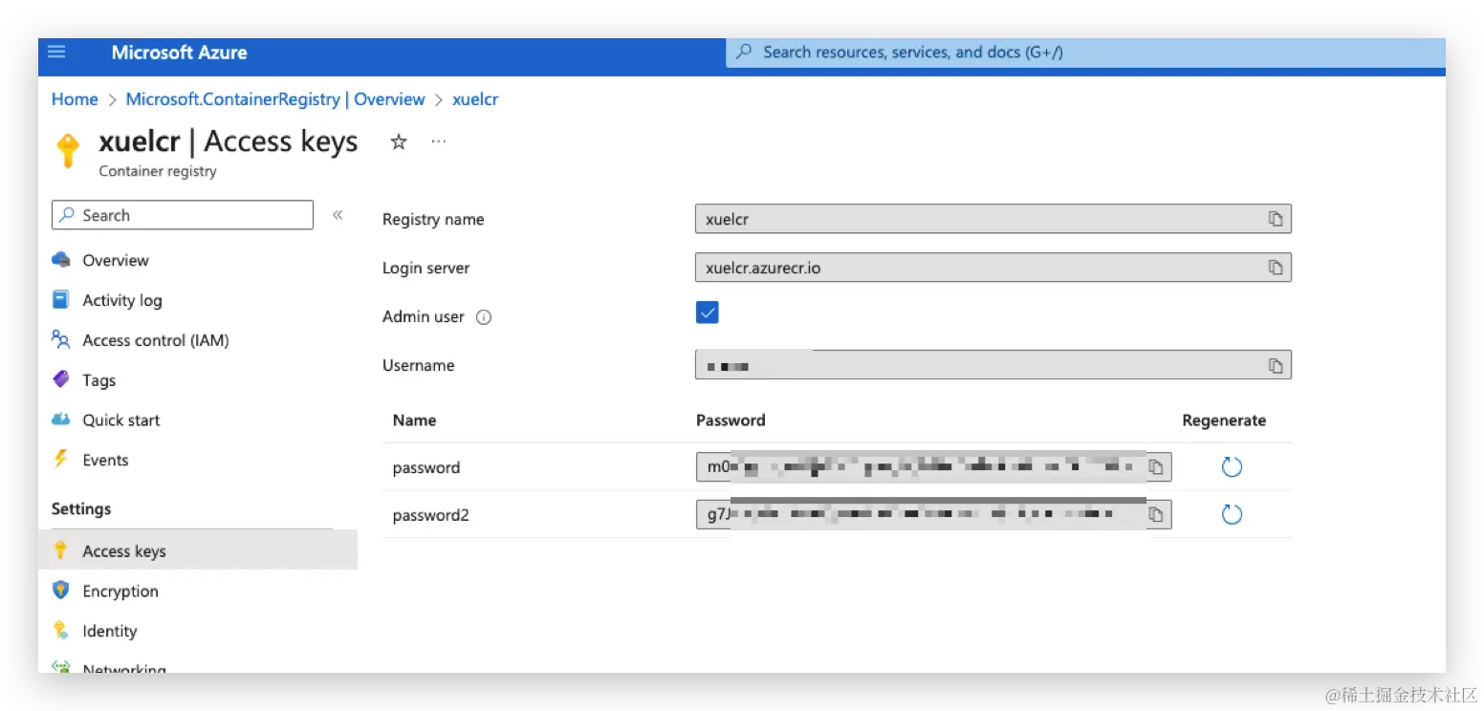Open Microsoft.ContainerRegistry | Overview breadcrumb

coord(275,99)
